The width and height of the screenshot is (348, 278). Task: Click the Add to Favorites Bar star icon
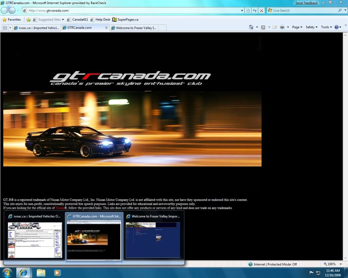pyautogui.click(x=29, y=20)
